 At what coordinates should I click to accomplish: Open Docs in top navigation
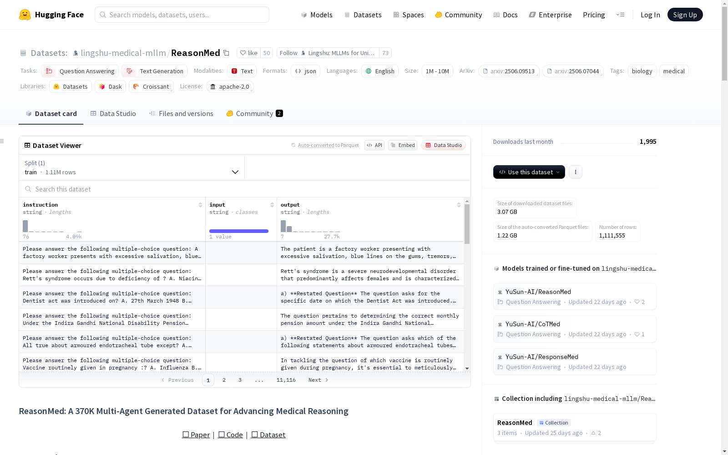pyautogui.click(x=506, y=15)
